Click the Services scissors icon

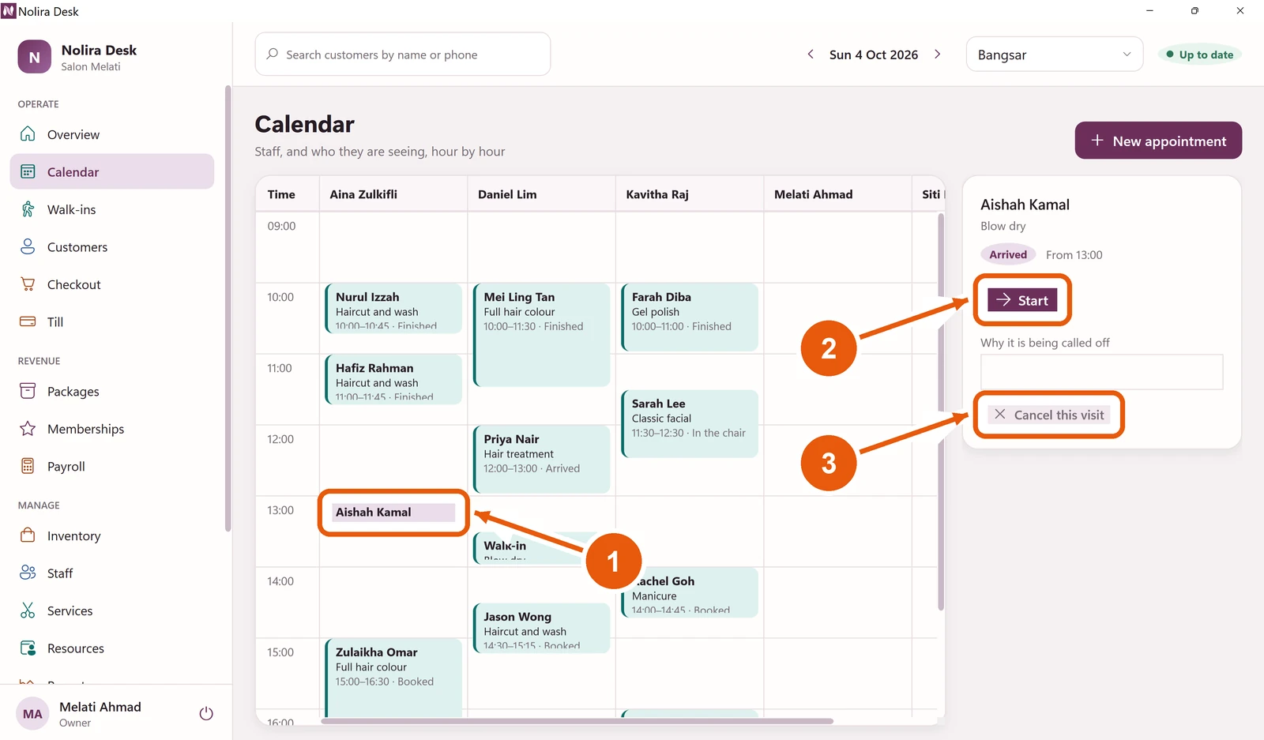click(x=28, y=610)
